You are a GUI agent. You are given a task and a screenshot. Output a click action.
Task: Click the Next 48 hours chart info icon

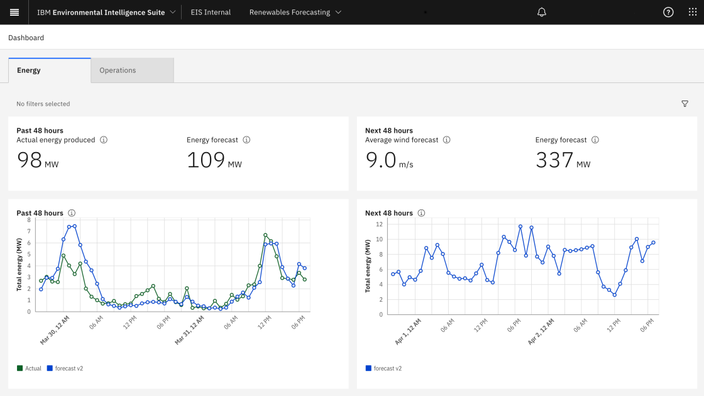[x=421, y=213]
